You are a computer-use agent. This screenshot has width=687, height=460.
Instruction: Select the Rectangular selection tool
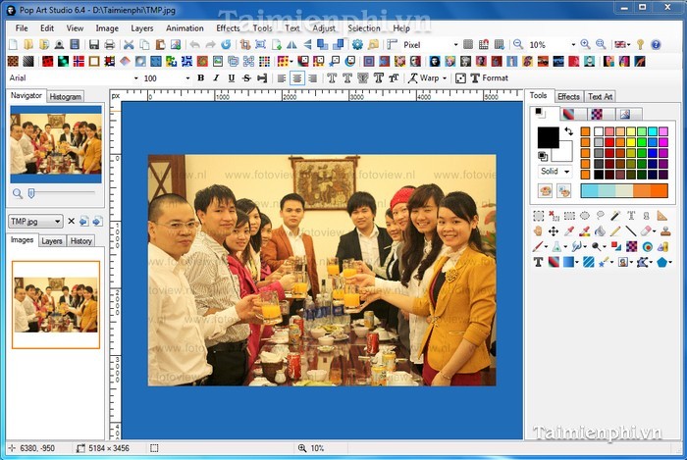(x=538, y=216)
